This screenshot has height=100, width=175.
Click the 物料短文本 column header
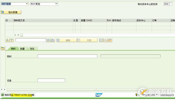pyautogui.click(x=43, y=20)
